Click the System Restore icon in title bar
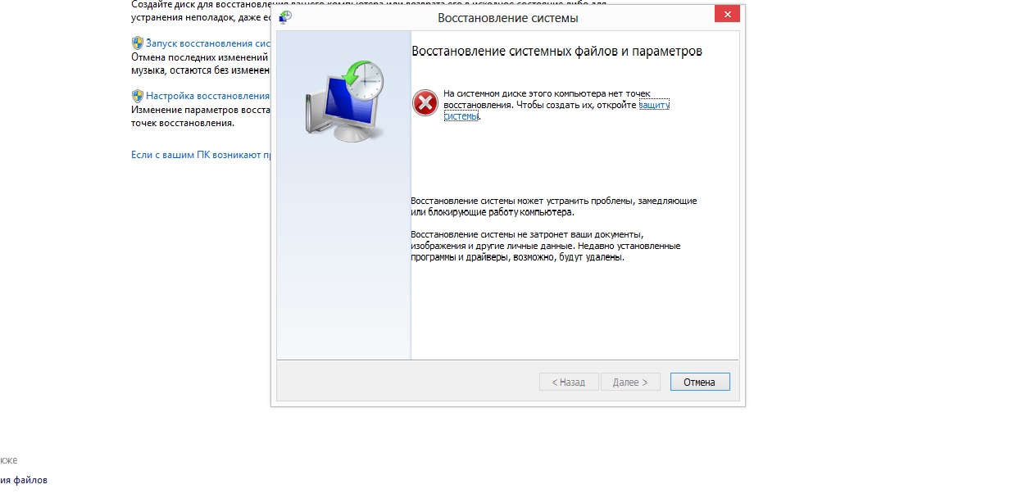 285,16
